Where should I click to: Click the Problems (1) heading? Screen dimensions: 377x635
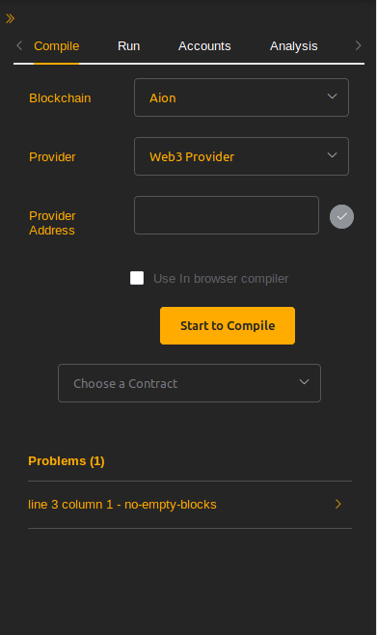[67, 461]
